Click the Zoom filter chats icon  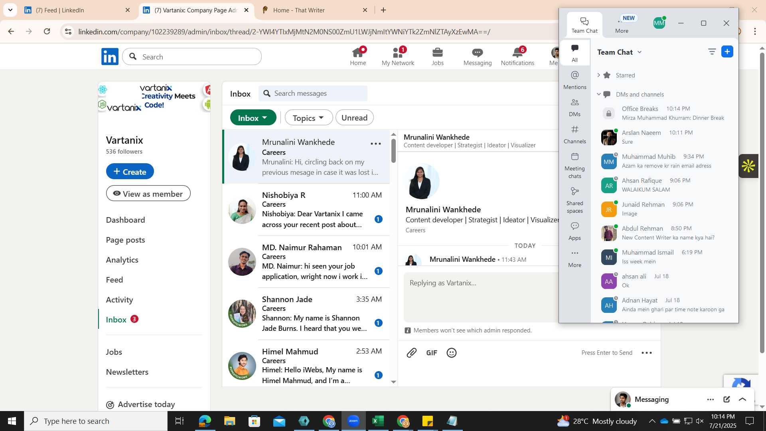point(712,51)
